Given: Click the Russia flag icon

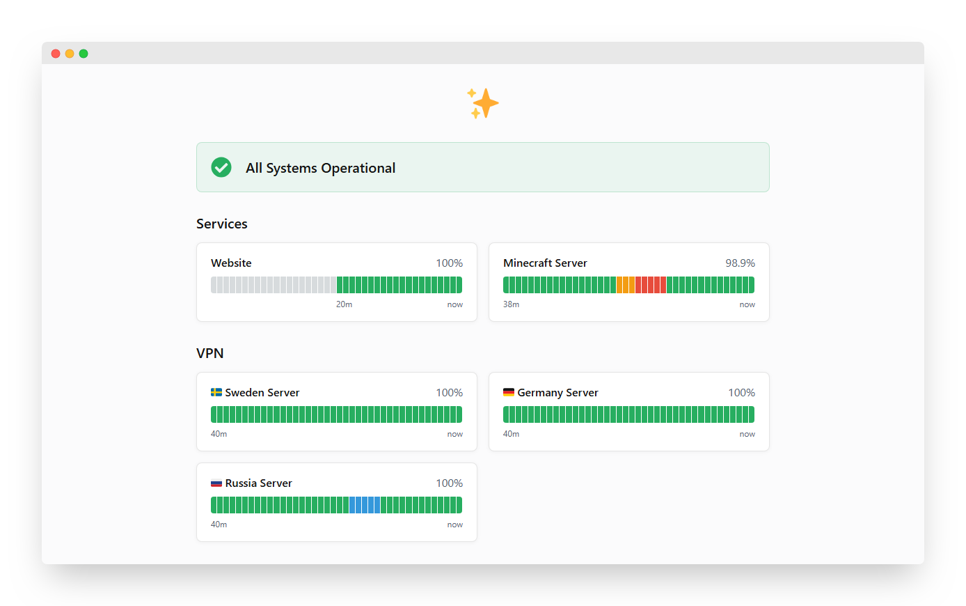Looking at the screenshot, I should click(x=216, y=483).
